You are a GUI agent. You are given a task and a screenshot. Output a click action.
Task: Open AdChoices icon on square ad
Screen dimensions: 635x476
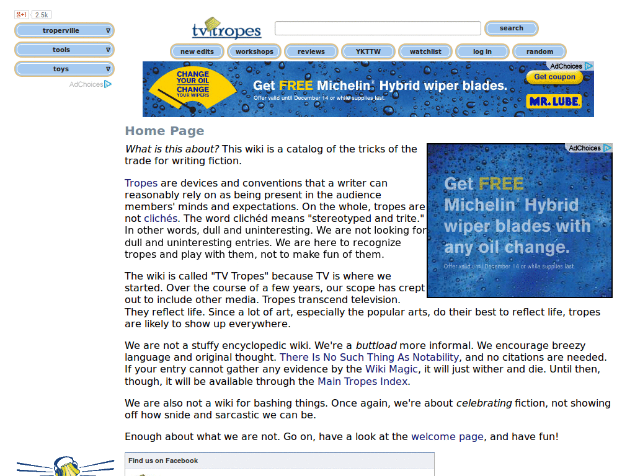pyautogui.click(x=608, y=148)
